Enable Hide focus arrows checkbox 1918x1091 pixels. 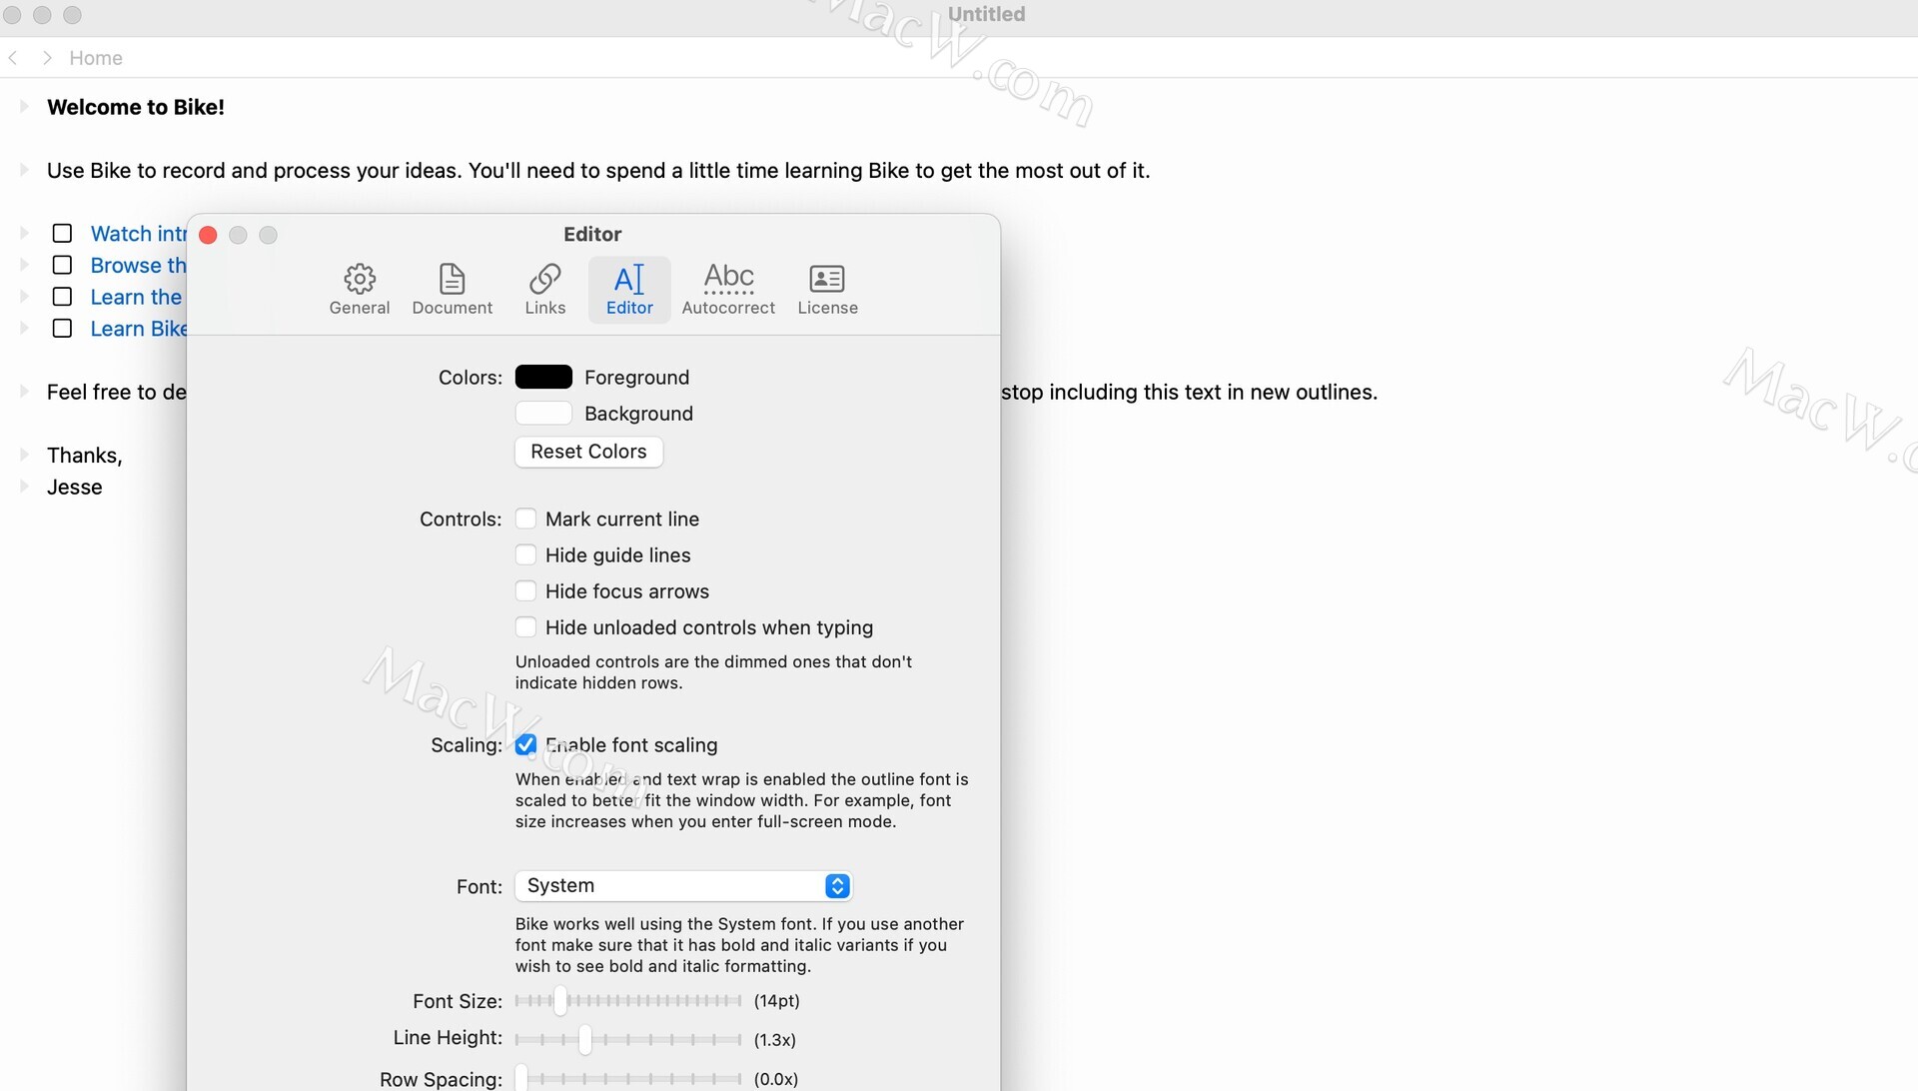point(525,590)
